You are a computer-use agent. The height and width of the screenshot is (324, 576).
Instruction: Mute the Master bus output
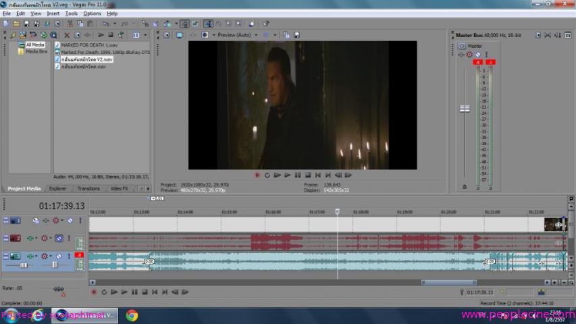[478, 55]
